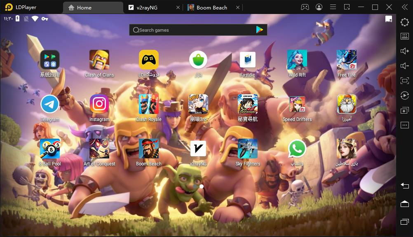Screen dimensions: 413x237
Task: Open the hamburger menu in title bar
Action: tap(333, 7)
